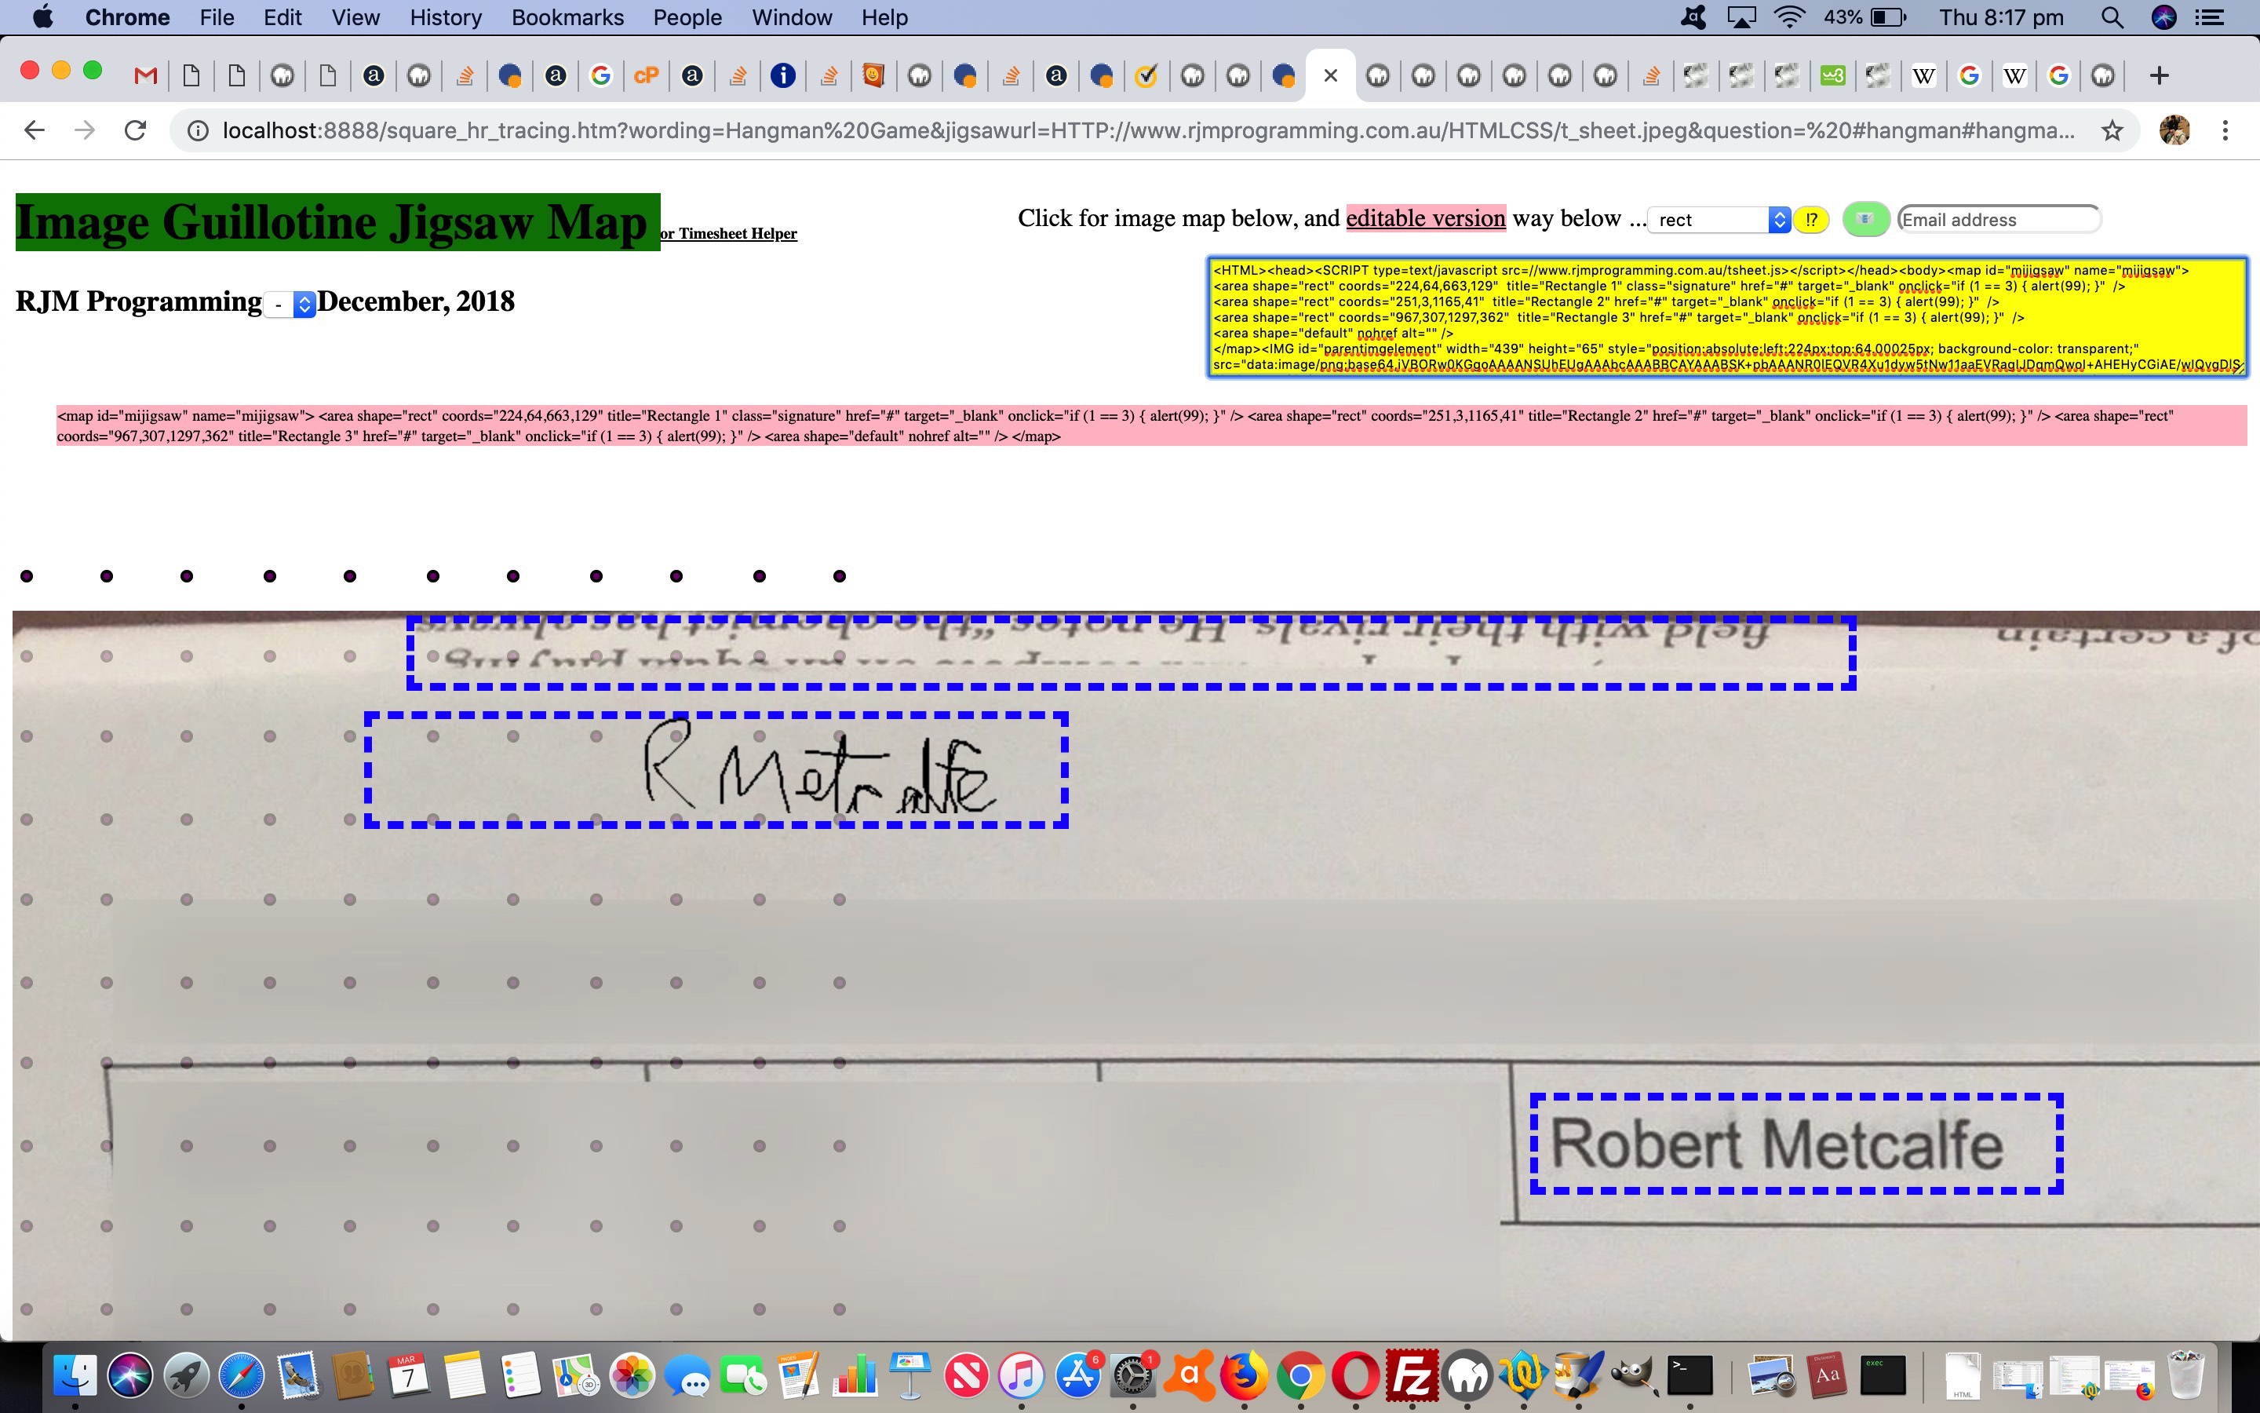Open the History menu
The image size is (2260, 1413).
point(446,18)
